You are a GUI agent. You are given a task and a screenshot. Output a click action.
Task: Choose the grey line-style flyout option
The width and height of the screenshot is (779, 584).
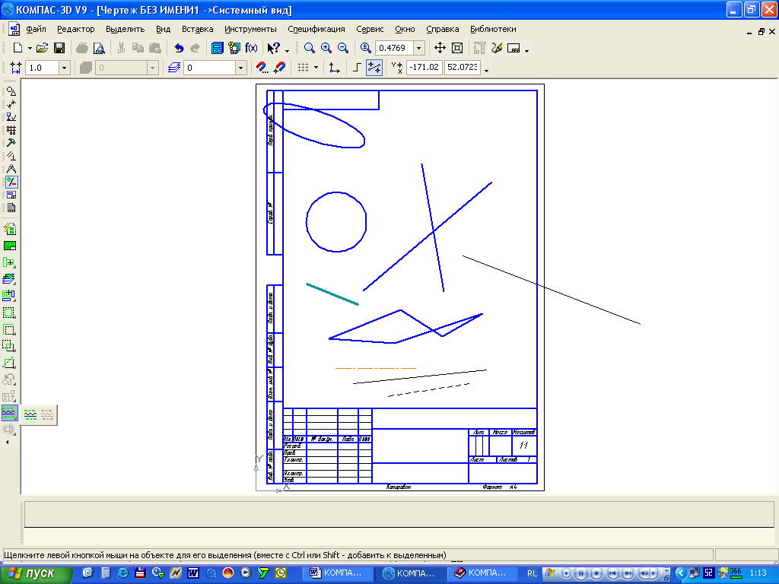tap(47, 414)
